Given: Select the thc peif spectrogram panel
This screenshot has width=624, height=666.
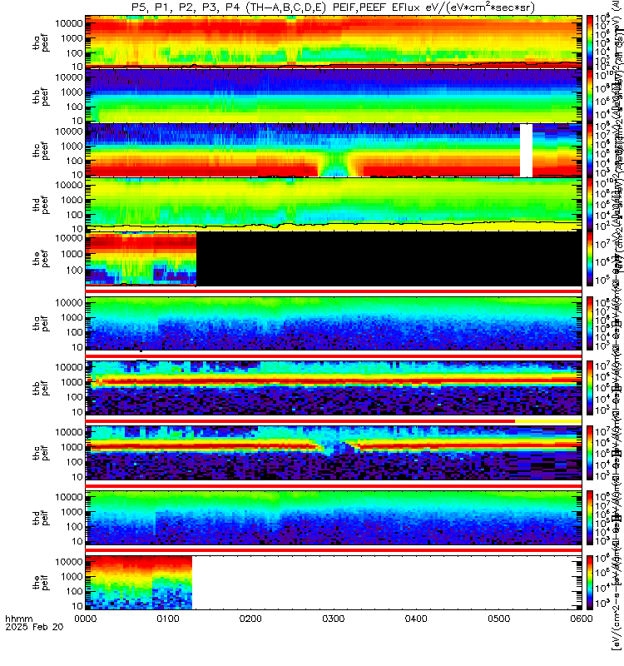Looking at the screenshot, I should pos(334,453).
